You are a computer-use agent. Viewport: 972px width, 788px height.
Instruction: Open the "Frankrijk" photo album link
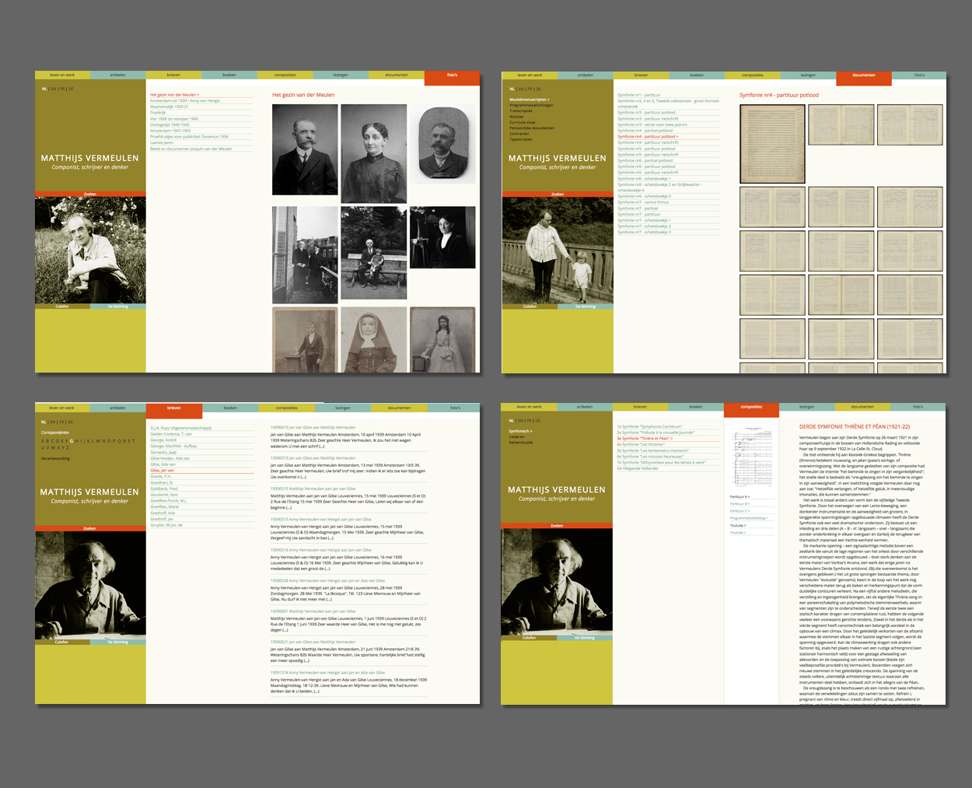pos(158,113)
